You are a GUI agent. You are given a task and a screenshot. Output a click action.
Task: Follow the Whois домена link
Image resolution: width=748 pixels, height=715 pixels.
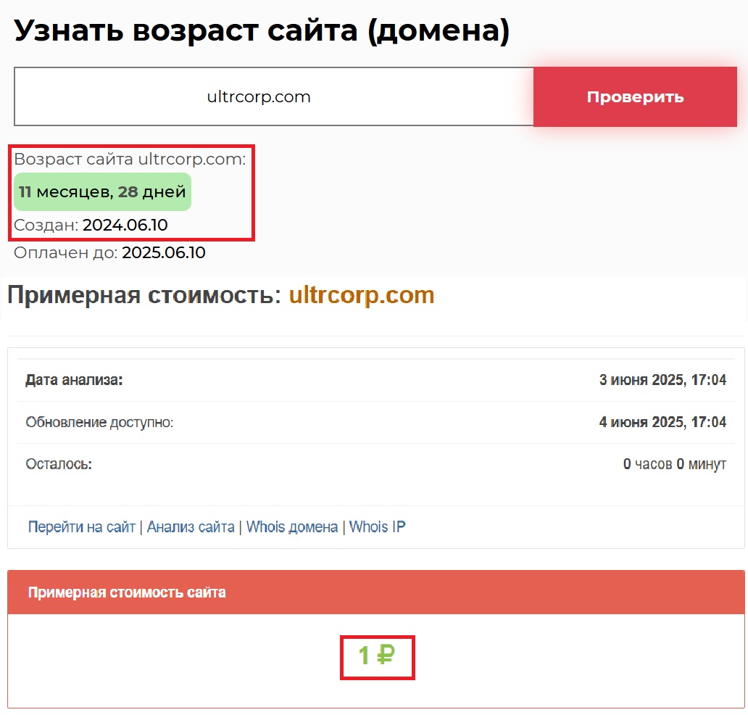click(292, 527)
